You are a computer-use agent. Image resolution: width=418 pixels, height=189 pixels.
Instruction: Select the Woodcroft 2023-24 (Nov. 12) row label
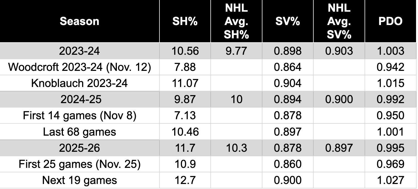point(79,67)
